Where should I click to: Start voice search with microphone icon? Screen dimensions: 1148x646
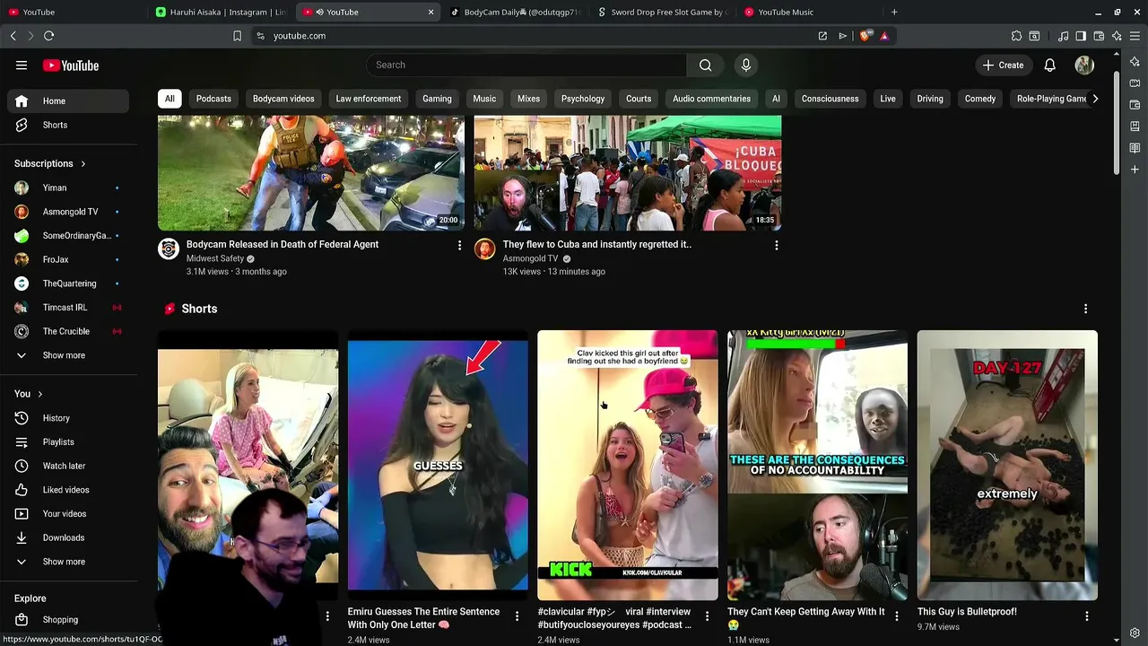(745, 65)
